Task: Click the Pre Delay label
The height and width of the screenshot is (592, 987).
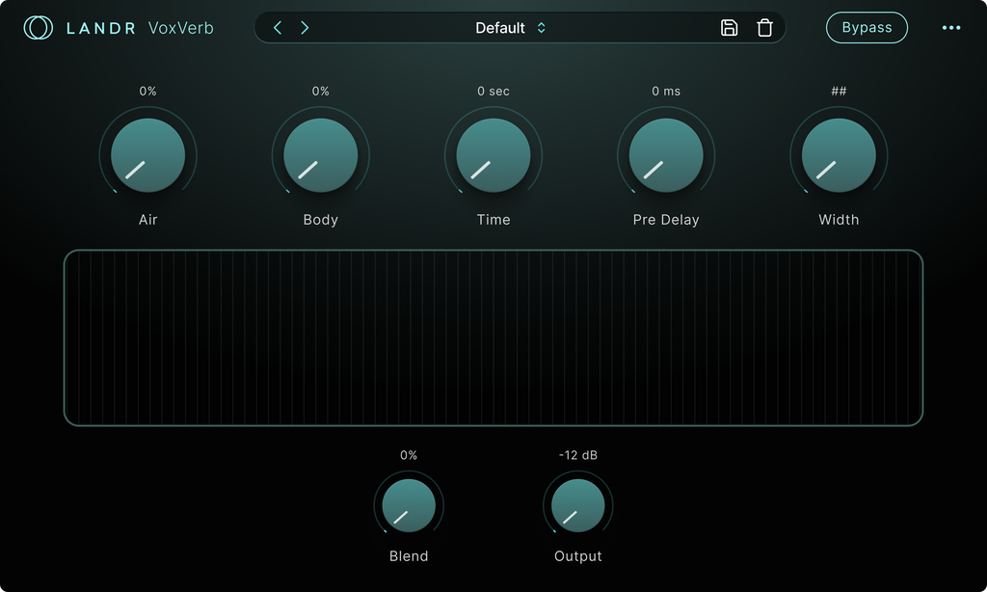Action: pos(666,220)
